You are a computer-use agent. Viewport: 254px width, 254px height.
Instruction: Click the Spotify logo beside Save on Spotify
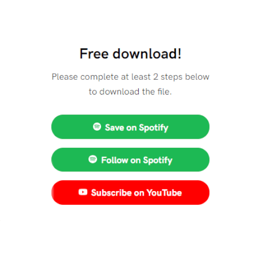click(x=97, y=126)
